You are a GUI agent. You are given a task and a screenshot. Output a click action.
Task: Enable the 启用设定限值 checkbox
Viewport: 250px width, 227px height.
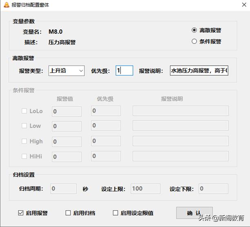click(x=115, y=213)
